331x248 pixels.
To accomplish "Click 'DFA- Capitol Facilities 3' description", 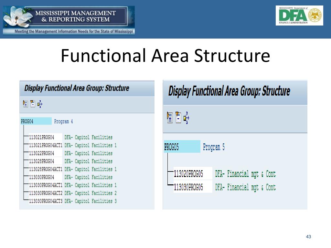I will click(x=91, y=201).
